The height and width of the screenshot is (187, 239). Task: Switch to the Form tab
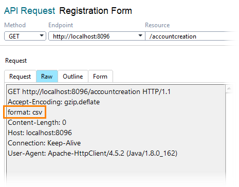(100, 77)
